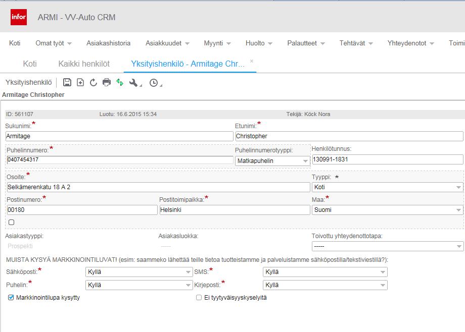Switch to the Kaikki henkilöt tab
The image size is (465, 332).
coord(84,64)
